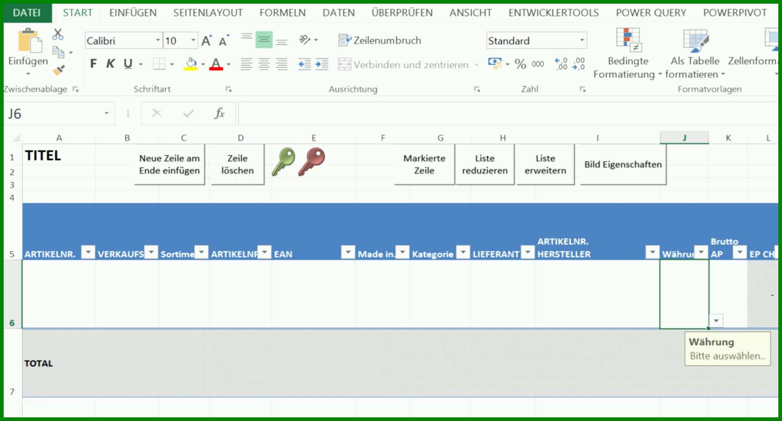782x421 pixels.
Task: Select all cells corner triangle
Action: point(16,138)
